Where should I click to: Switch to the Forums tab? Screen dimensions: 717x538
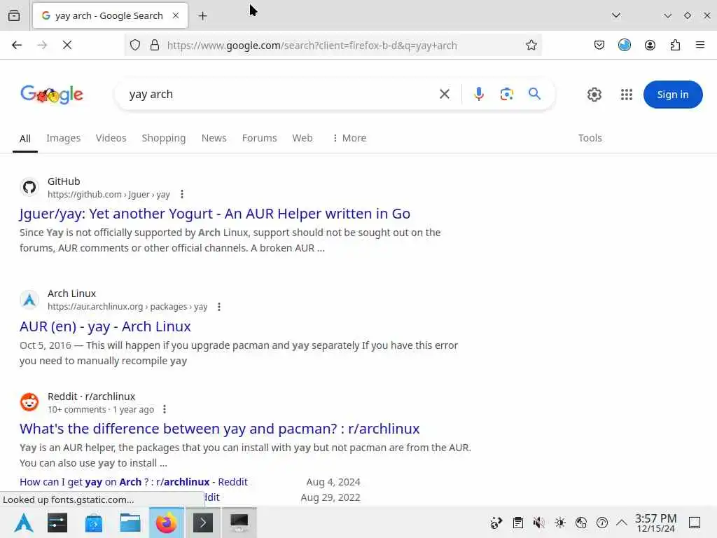coord(259,138)
